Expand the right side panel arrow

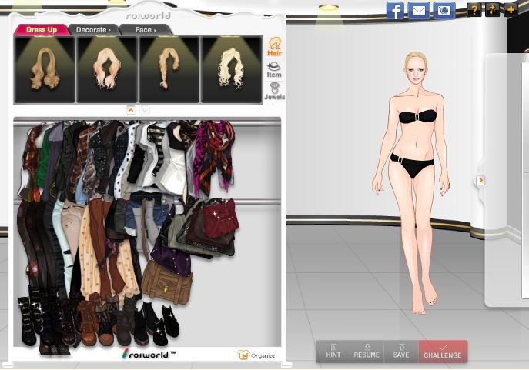(480, 180)
